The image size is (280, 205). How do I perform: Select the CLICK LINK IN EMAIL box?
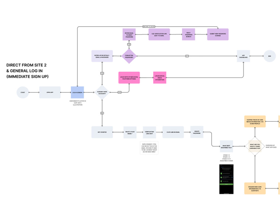tap(173, 132)
